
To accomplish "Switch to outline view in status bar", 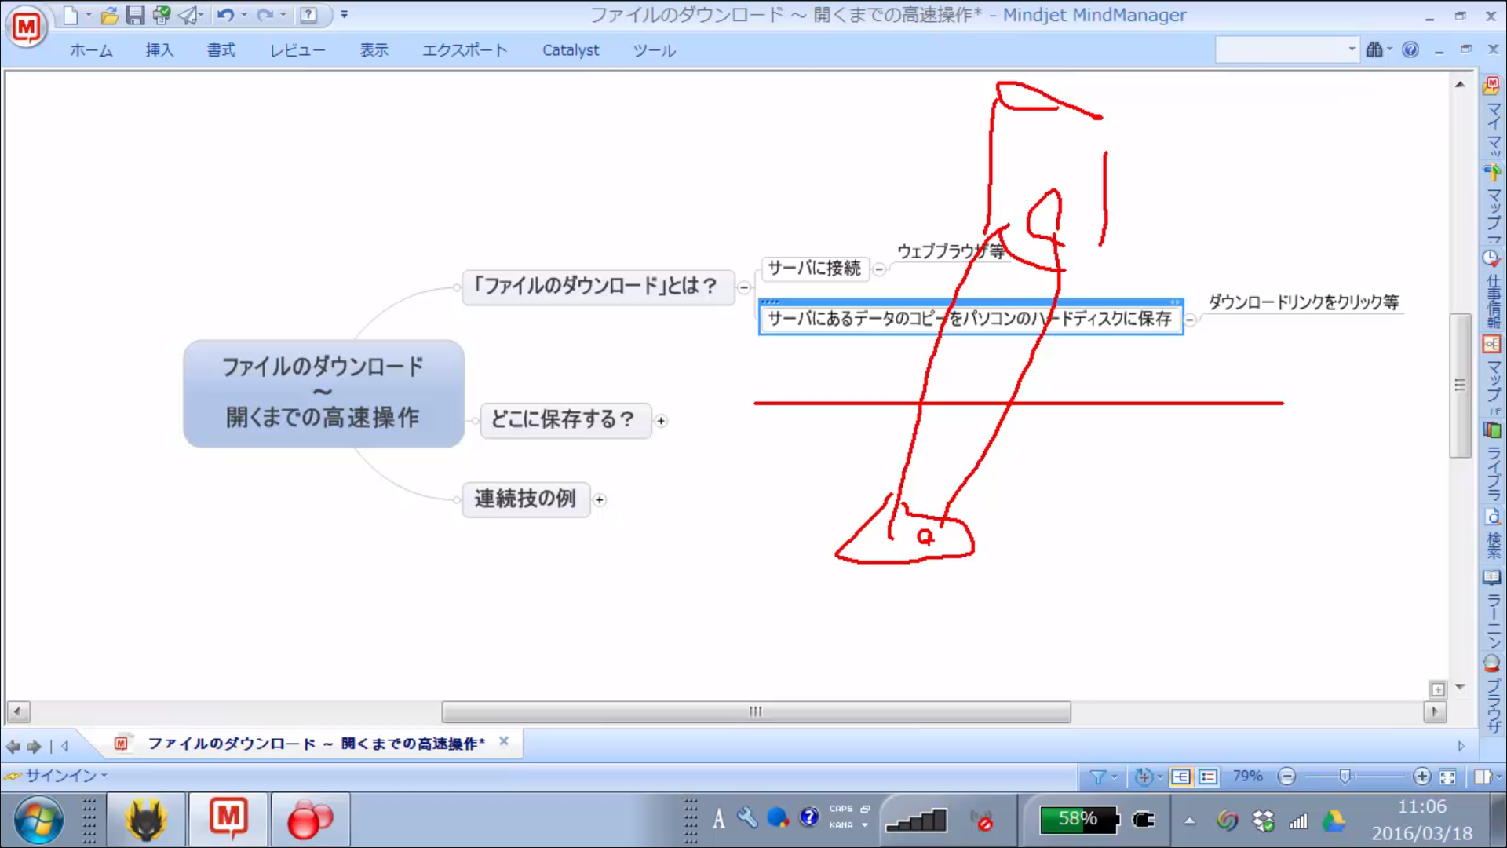I will click(1208, 777).
